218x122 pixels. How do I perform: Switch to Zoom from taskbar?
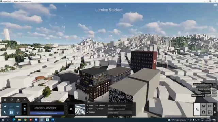(36, 120)
